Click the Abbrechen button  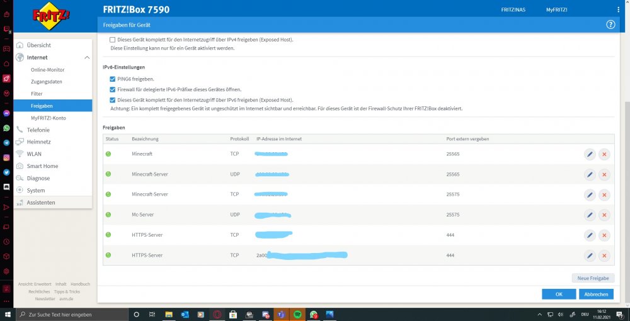coord(596,294)
